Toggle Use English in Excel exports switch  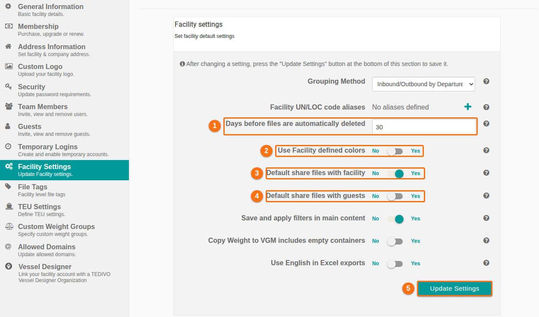[x=395, y=264]
